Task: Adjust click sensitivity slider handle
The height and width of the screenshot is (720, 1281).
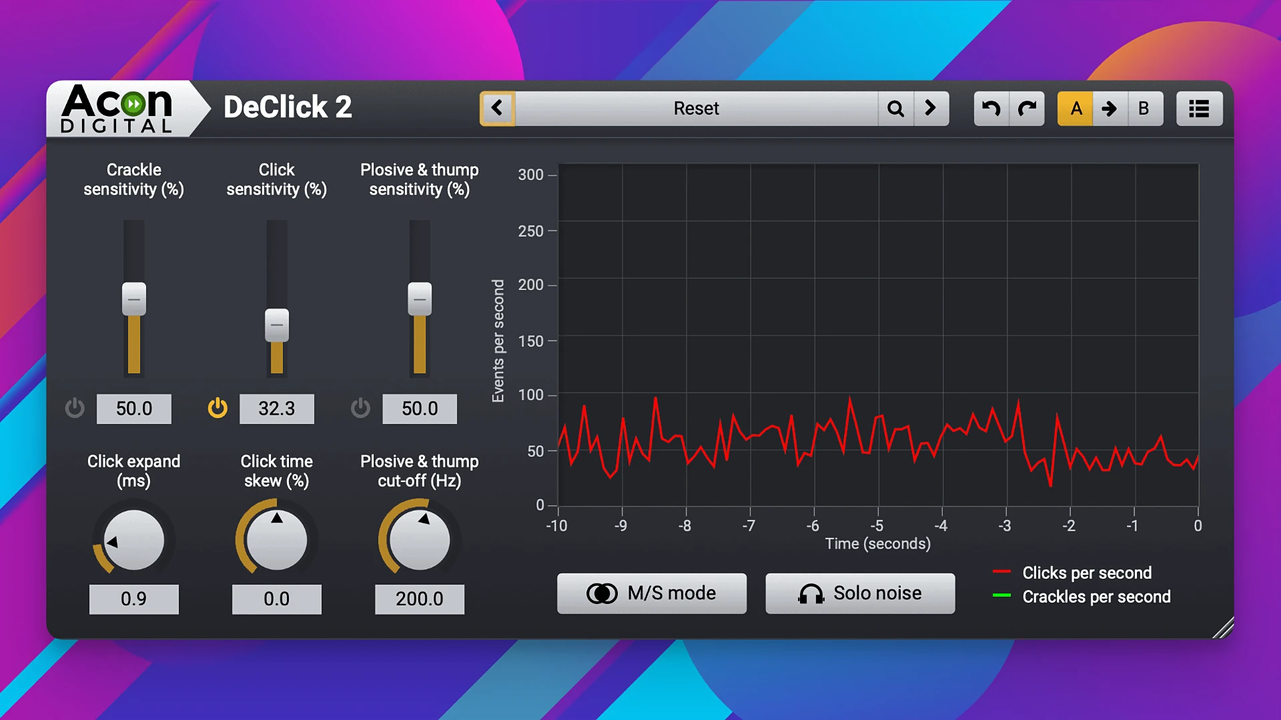Action: [277, 325]
